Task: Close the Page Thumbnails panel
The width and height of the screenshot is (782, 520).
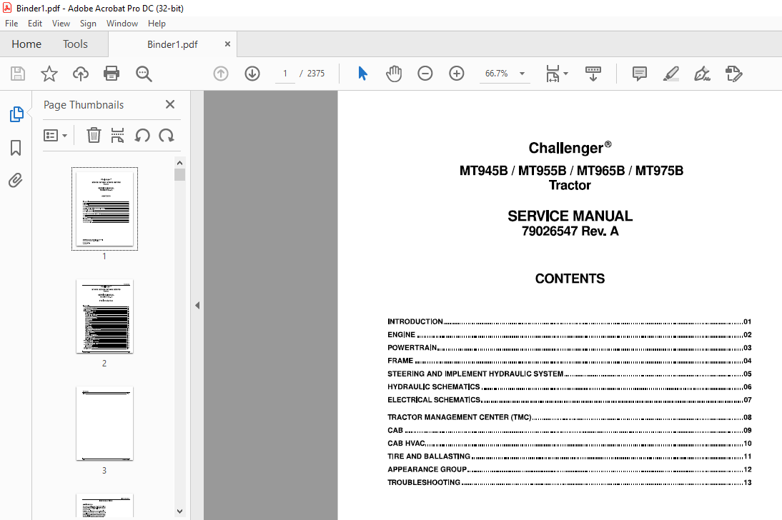Action: tap(170, 104)
